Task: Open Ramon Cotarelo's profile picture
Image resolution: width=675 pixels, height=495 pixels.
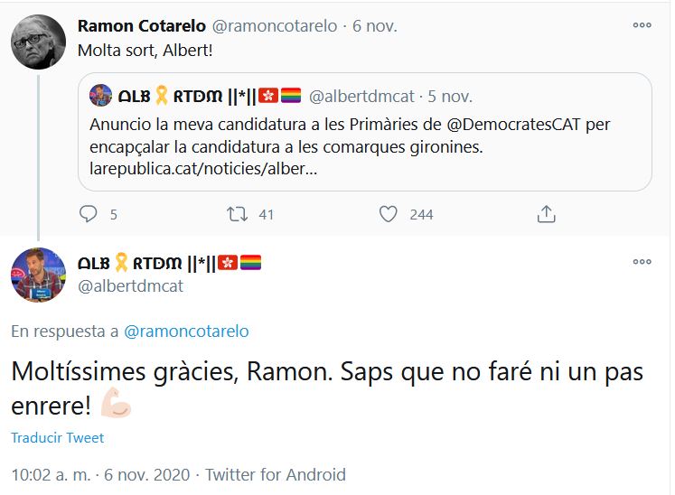Action: click(38, 42)
